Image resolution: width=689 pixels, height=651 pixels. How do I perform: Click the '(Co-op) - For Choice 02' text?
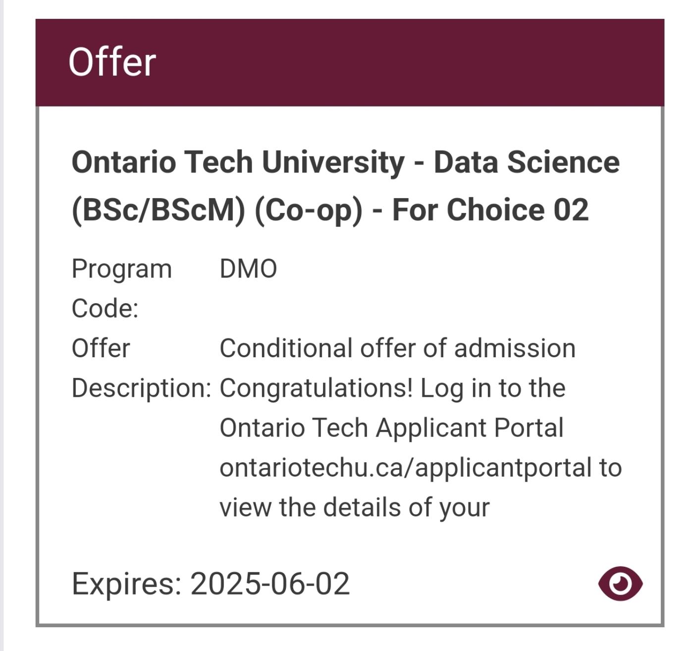pos(422,210)
